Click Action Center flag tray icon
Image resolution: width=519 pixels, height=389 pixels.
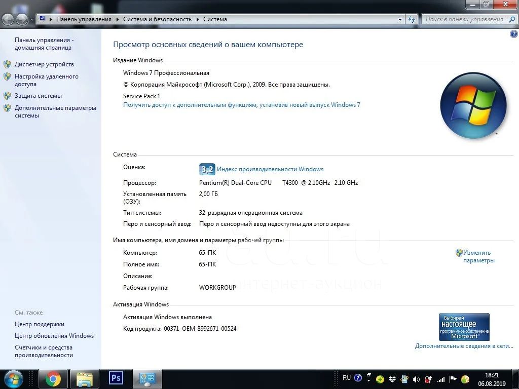[x=453, y=379]
